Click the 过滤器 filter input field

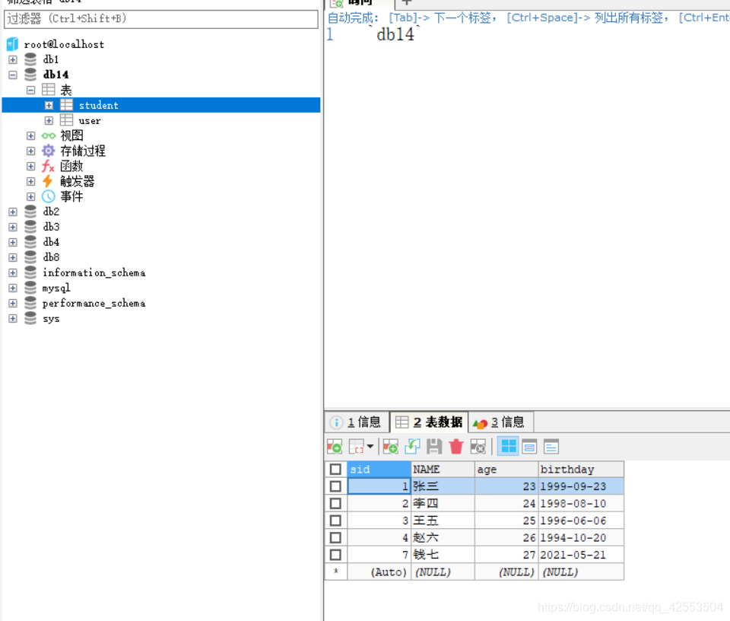[161, 19]
